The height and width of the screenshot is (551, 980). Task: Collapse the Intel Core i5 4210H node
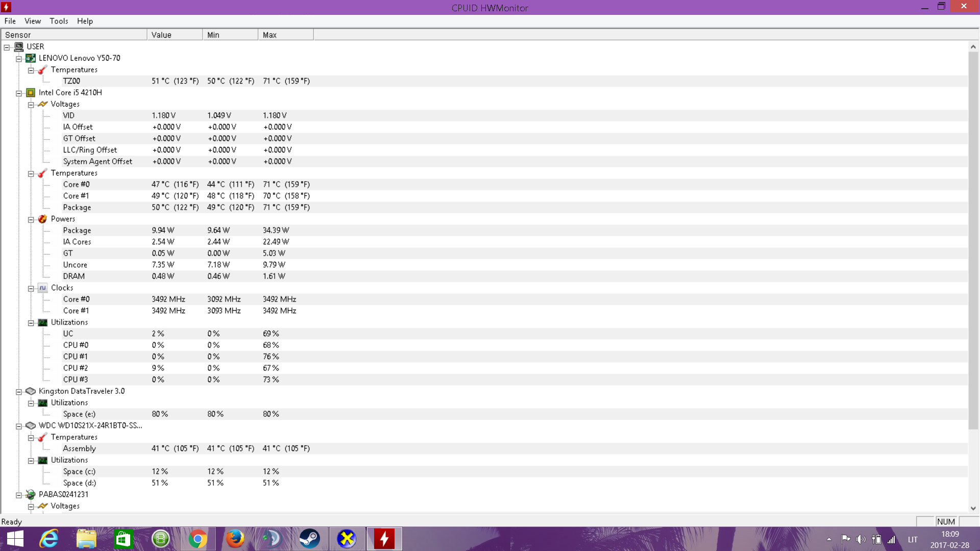pyautogui.click(x=19, y=93)
